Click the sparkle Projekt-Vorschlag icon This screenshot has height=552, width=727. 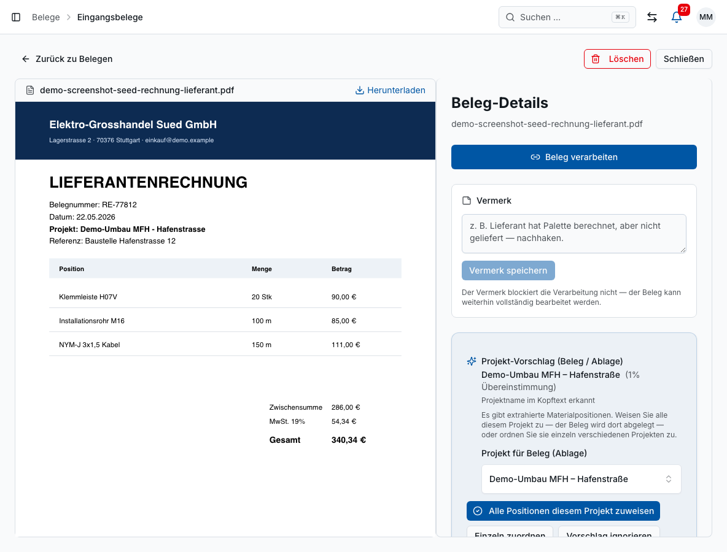(x=472, y=361)
